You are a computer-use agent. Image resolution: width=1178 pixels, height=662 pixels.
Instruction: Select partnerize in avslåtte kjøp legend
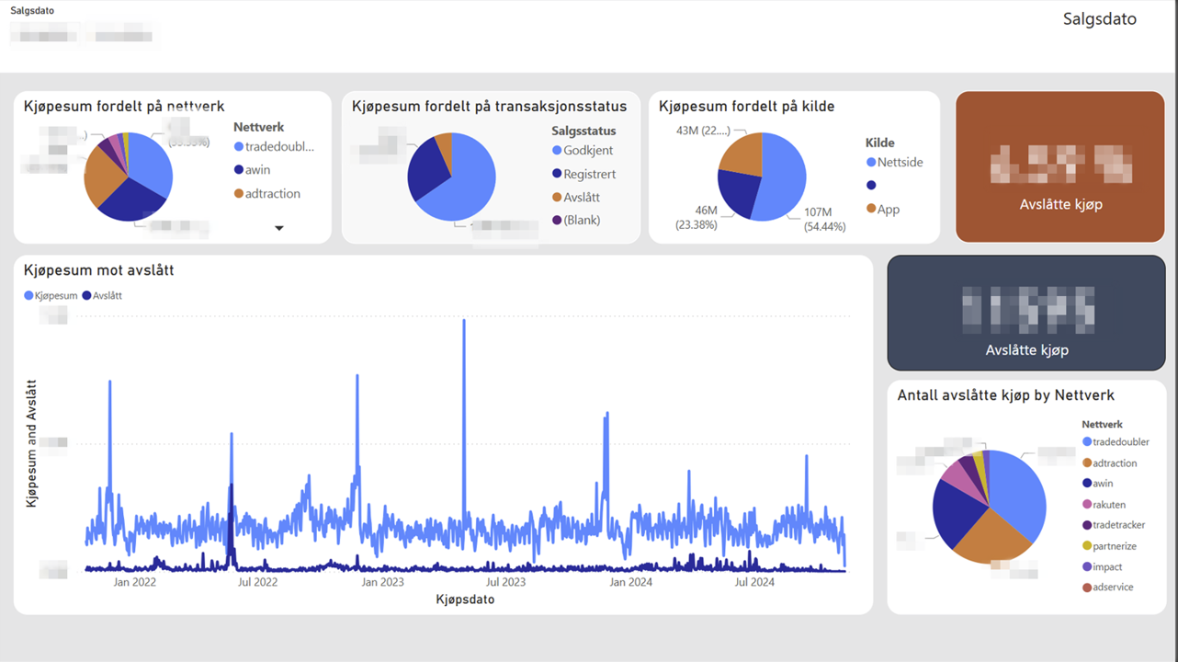pyautogui.click(x=1114, y=546)
